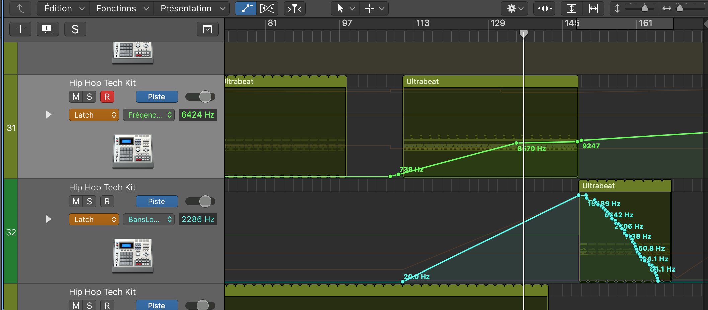Open the Édition menu

[64, 8]
